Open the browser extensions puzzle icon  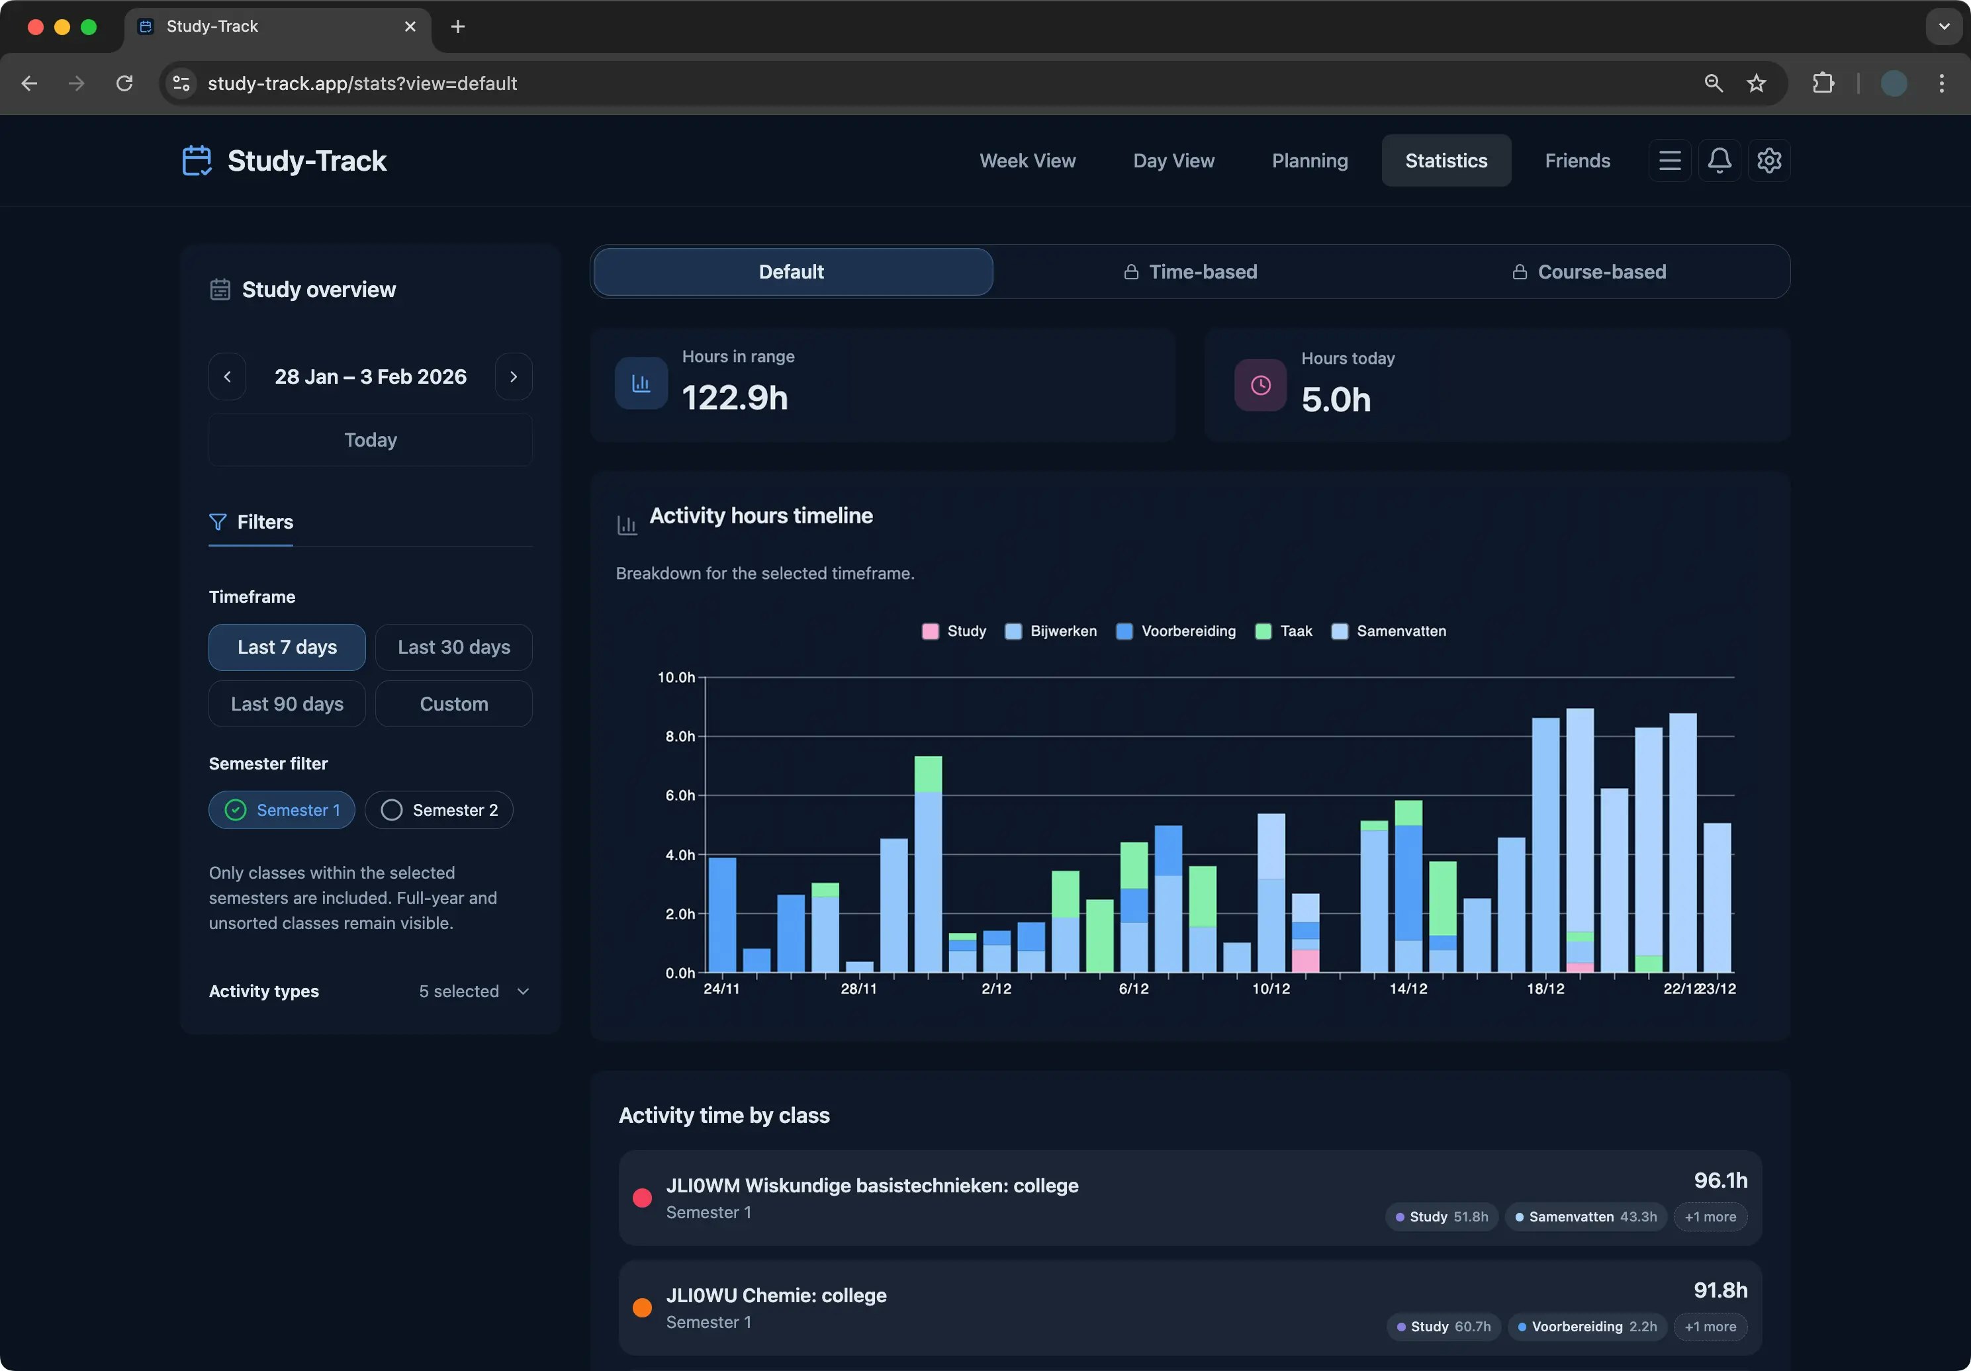[x=1823, y=83]
